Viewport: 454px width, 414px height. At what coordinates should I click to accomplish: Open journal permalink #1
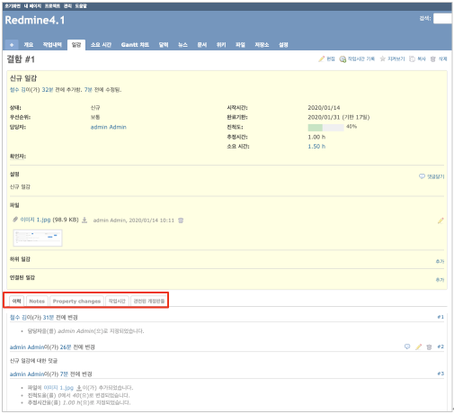click(x=441, y=317)
